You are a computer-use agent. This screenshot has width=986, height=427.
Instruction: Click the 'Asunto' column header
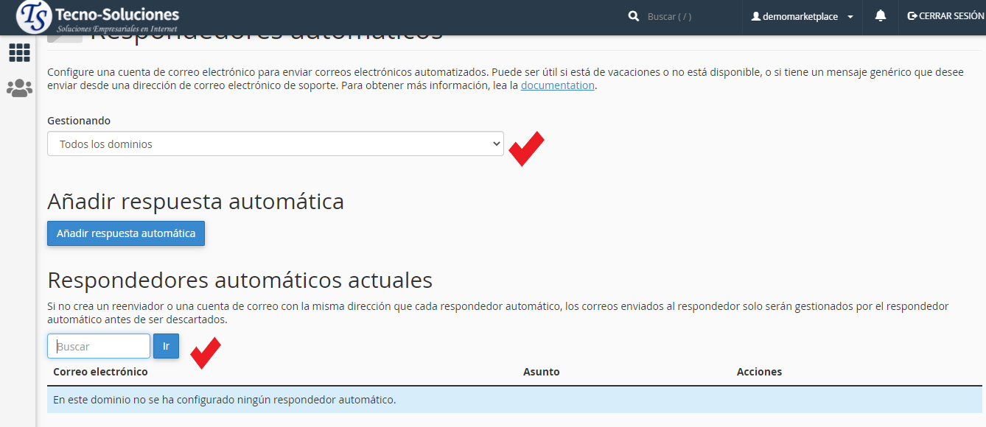pyautogui.click(x=541, y=372)
